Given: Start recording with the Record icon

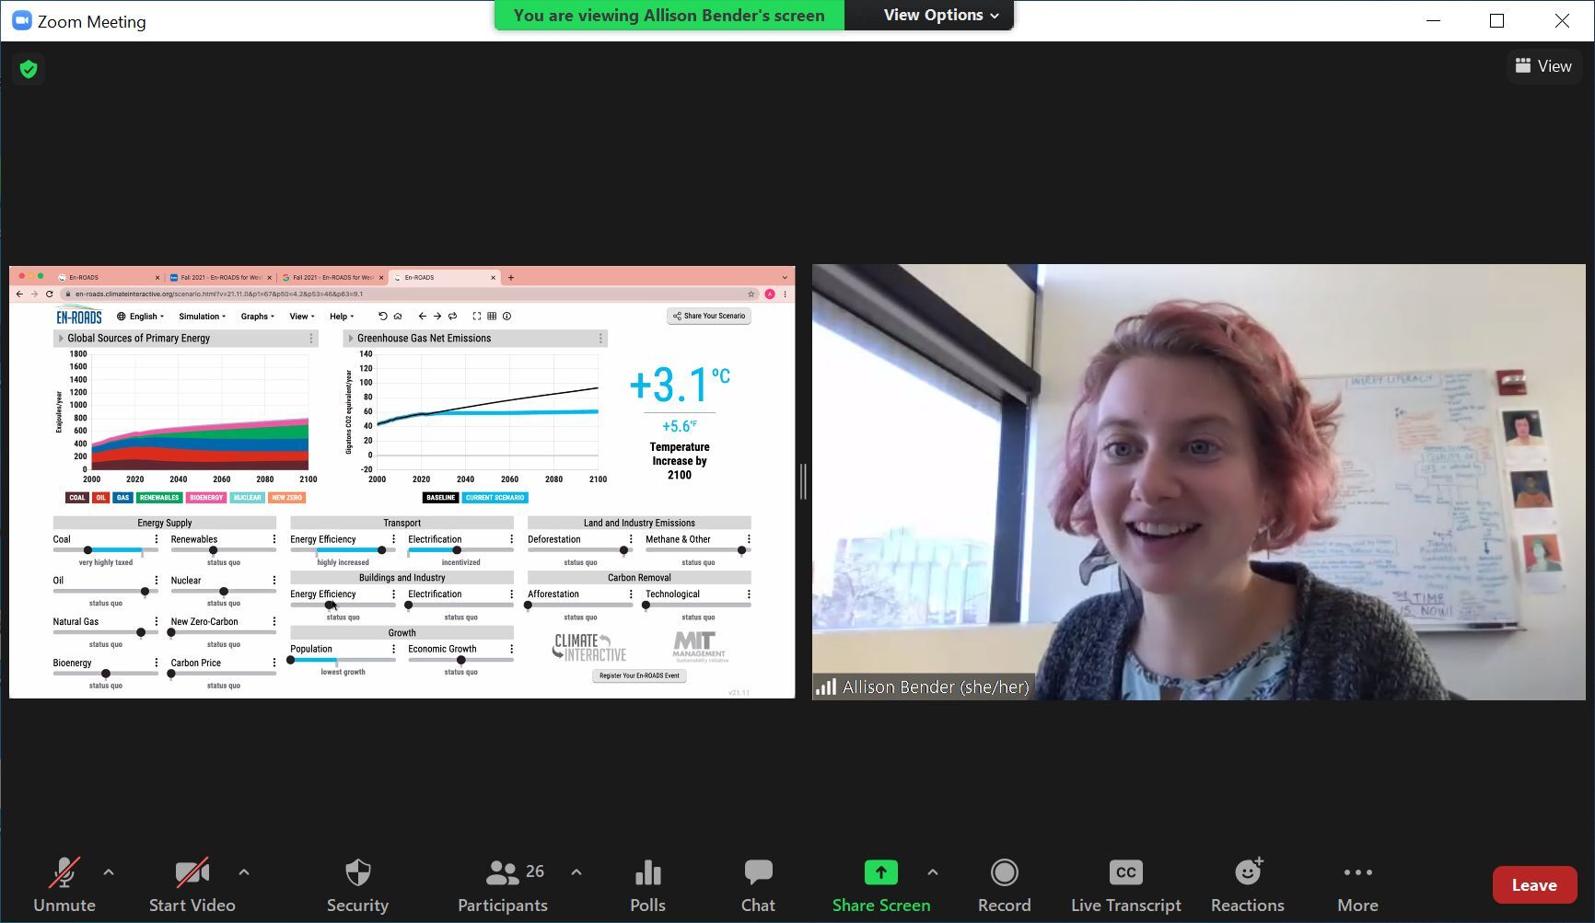Looking at the screenshot, I should [x=1004, y=873].
